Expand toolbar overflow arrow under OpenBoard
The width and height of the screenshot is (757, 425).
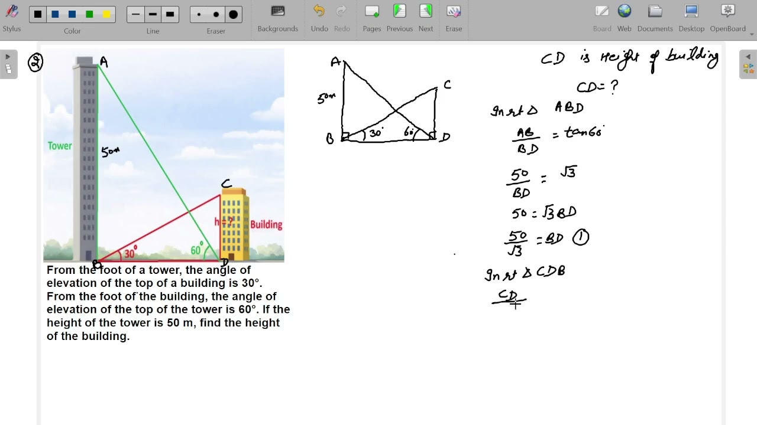(x=752, y=34)
